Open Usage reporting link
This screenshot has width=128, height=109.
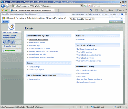pyautogui.click(x=34, y=79)
